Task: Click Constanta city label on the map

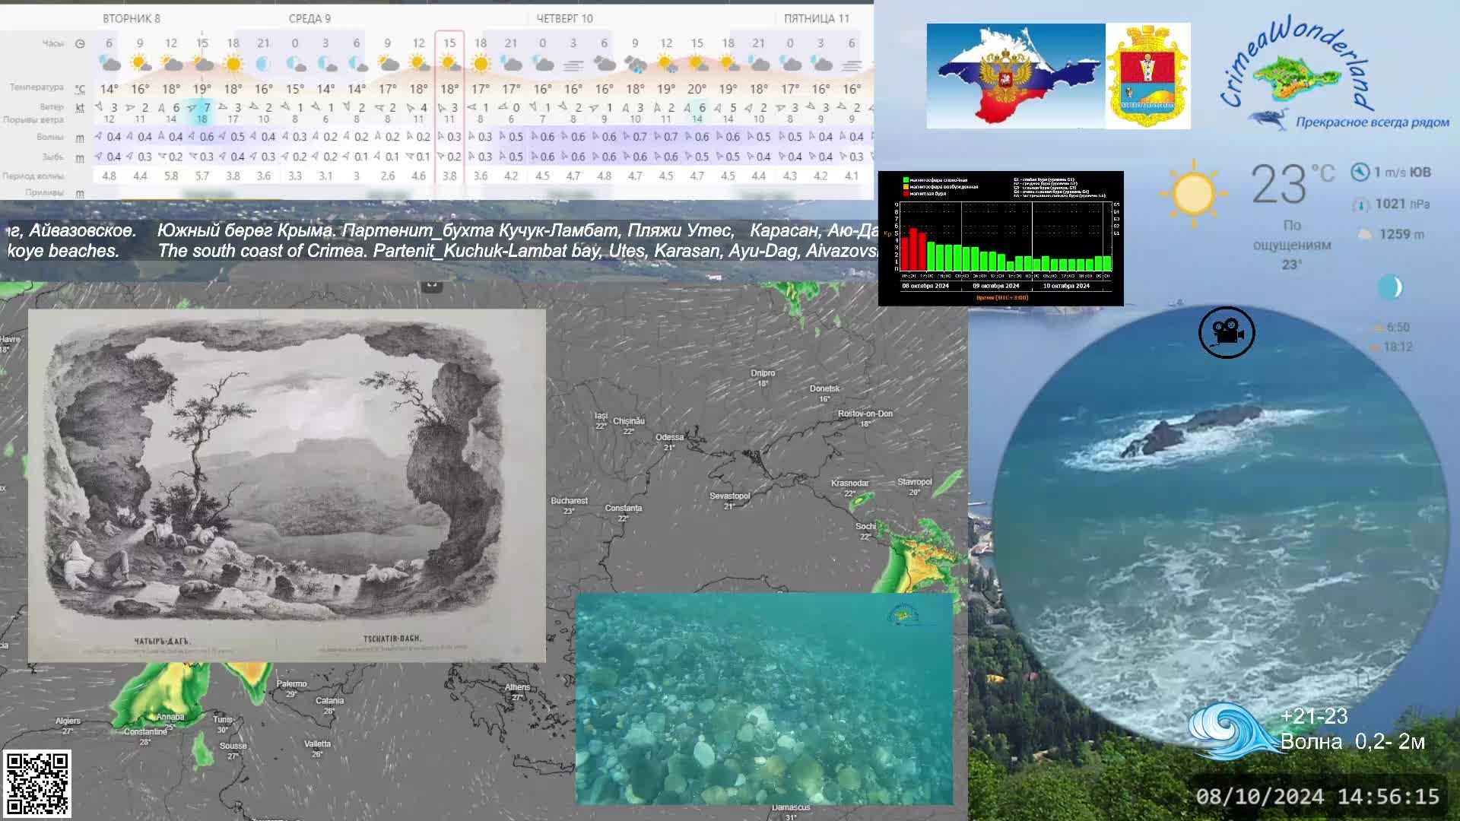Action: pos(624,509)
